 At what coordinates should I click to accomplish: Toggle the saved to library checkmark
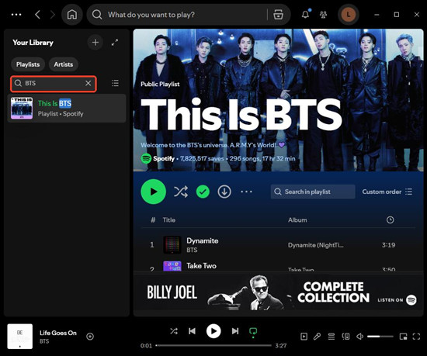point(203,192)
